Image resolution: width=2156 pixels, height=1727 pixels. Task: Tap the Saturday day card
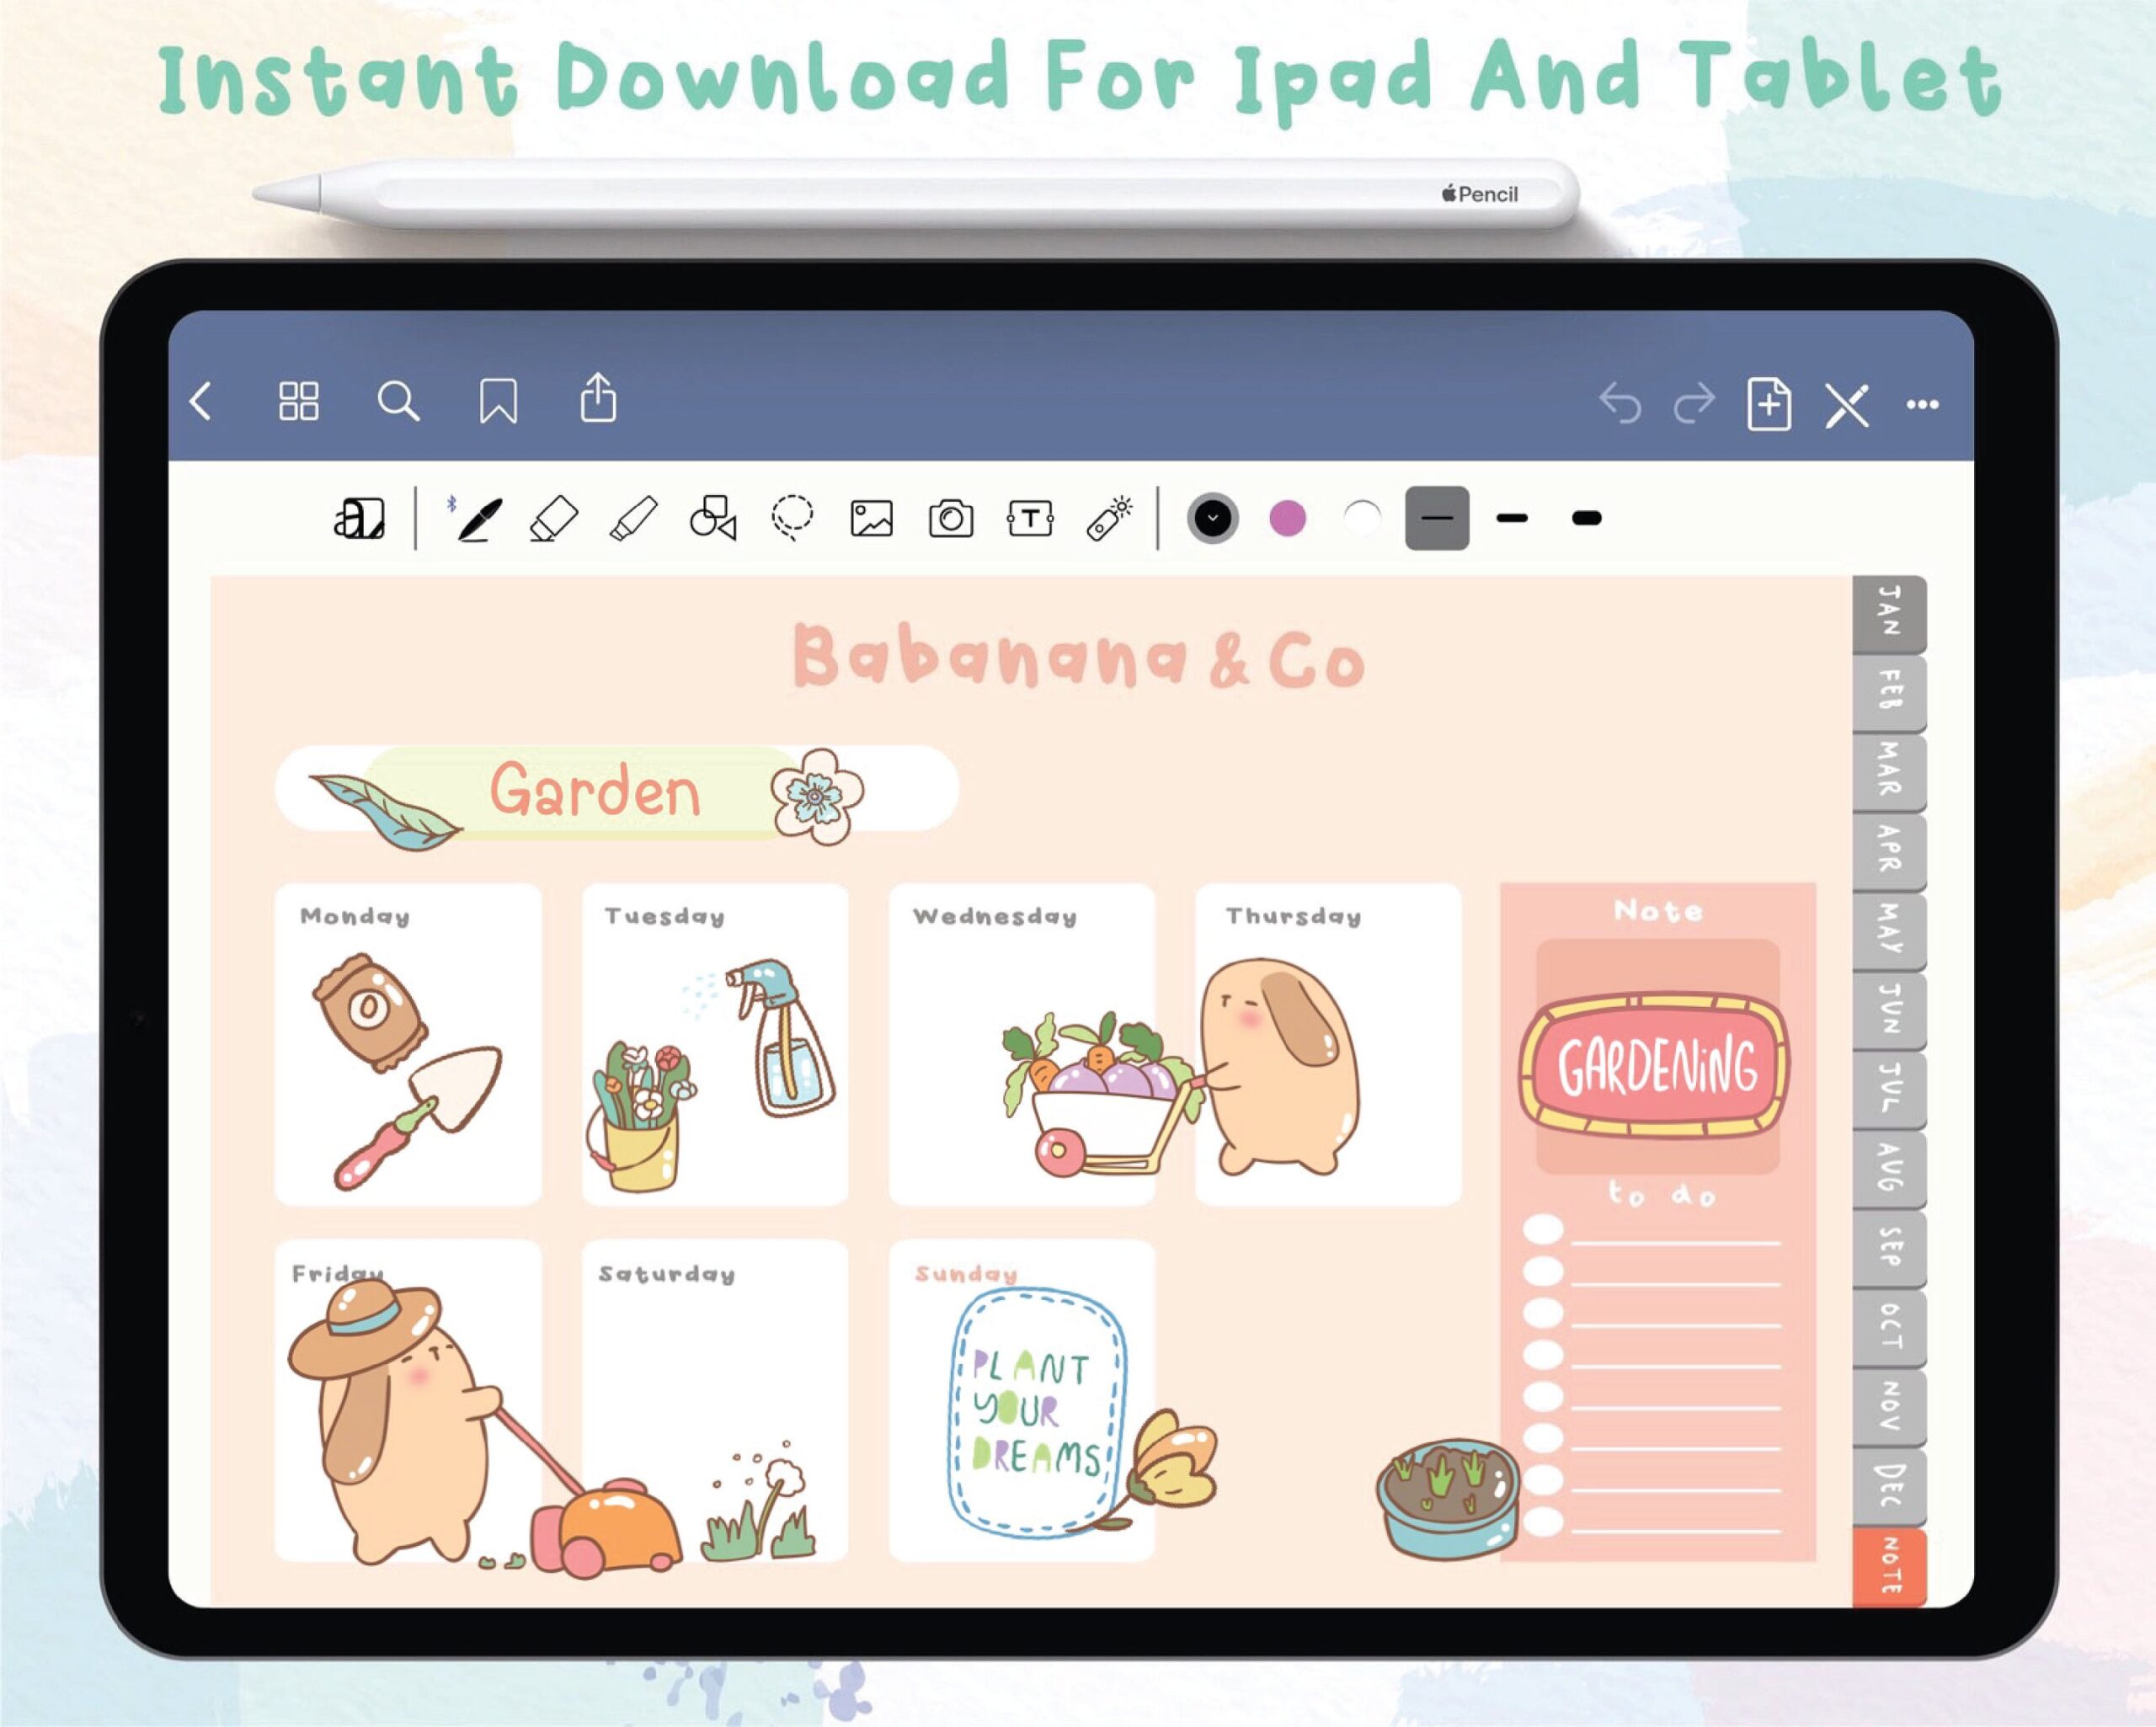(715, 1400)
